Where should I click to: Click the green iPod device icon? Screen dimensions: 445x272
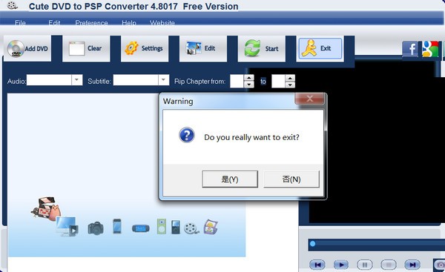pos(162,226)
